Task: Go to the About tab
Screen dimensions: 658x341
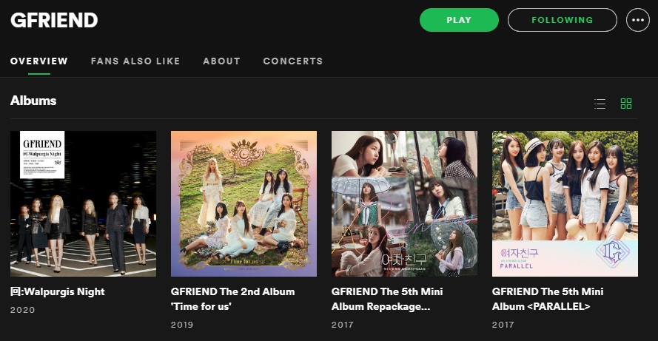Action: [x=221, y=61]
